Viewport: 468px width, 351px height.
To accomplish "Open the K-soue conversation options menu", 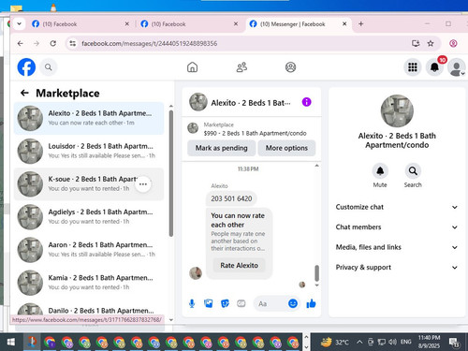I will click(143, 184).
